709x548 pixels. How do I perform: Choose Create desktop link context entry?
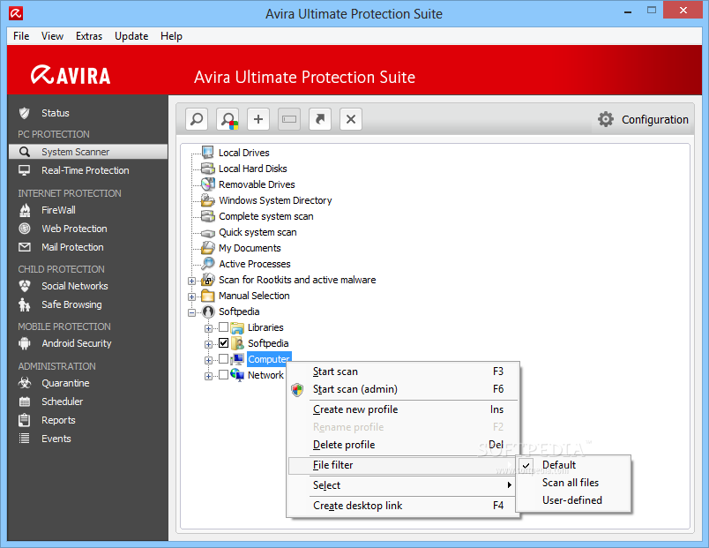pos(403,506)
